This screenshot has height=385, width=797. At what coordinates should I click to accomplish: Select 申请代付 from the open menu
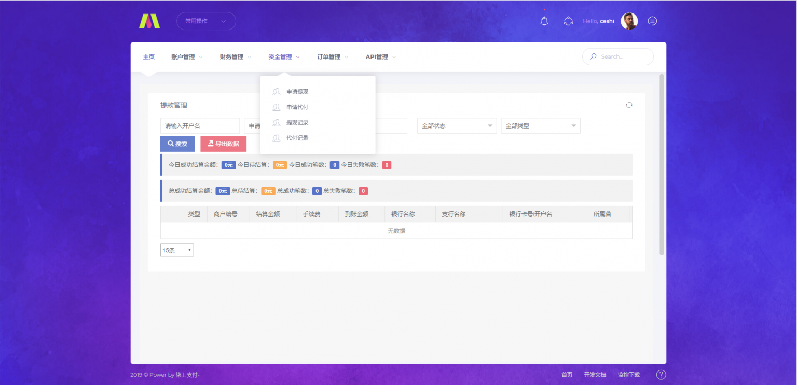pos(295,107)
